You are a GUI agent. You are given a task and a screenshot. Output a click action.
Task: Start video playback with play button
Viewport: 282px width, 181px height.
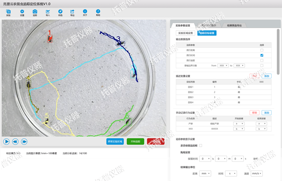click(7, 142)
